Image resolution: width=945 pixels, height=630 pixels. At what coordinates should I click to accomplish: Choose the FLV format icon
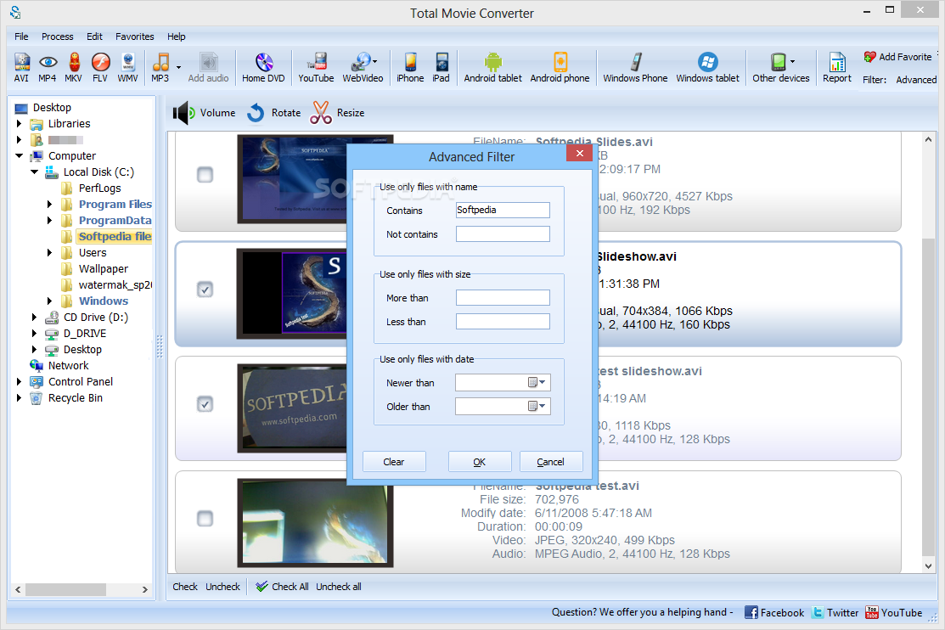[x=100, y=67]
